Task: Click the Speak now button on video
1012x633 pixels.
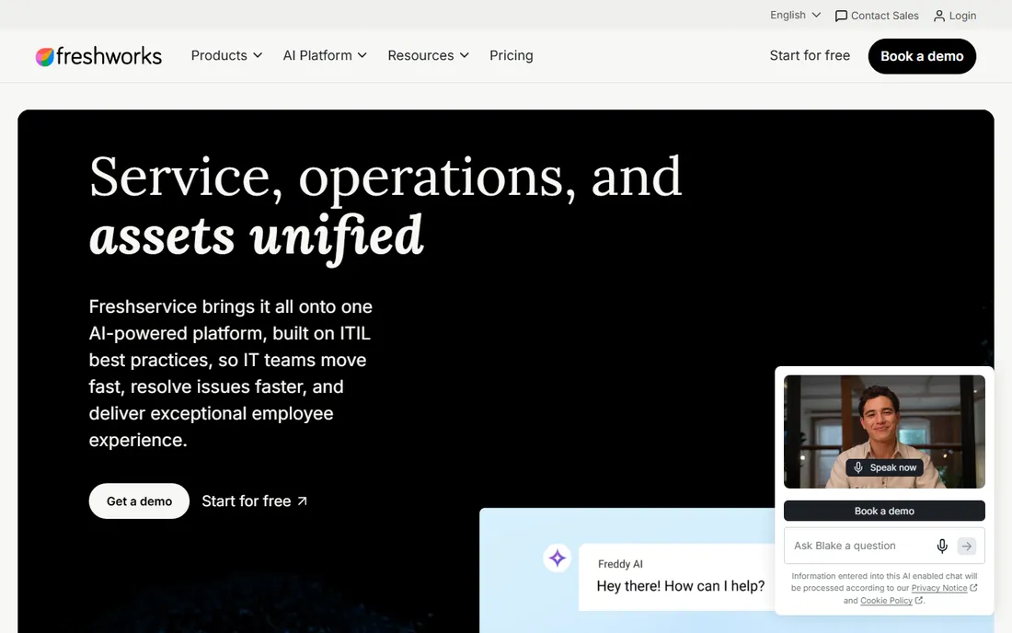Action: click(x=885, y=467)
